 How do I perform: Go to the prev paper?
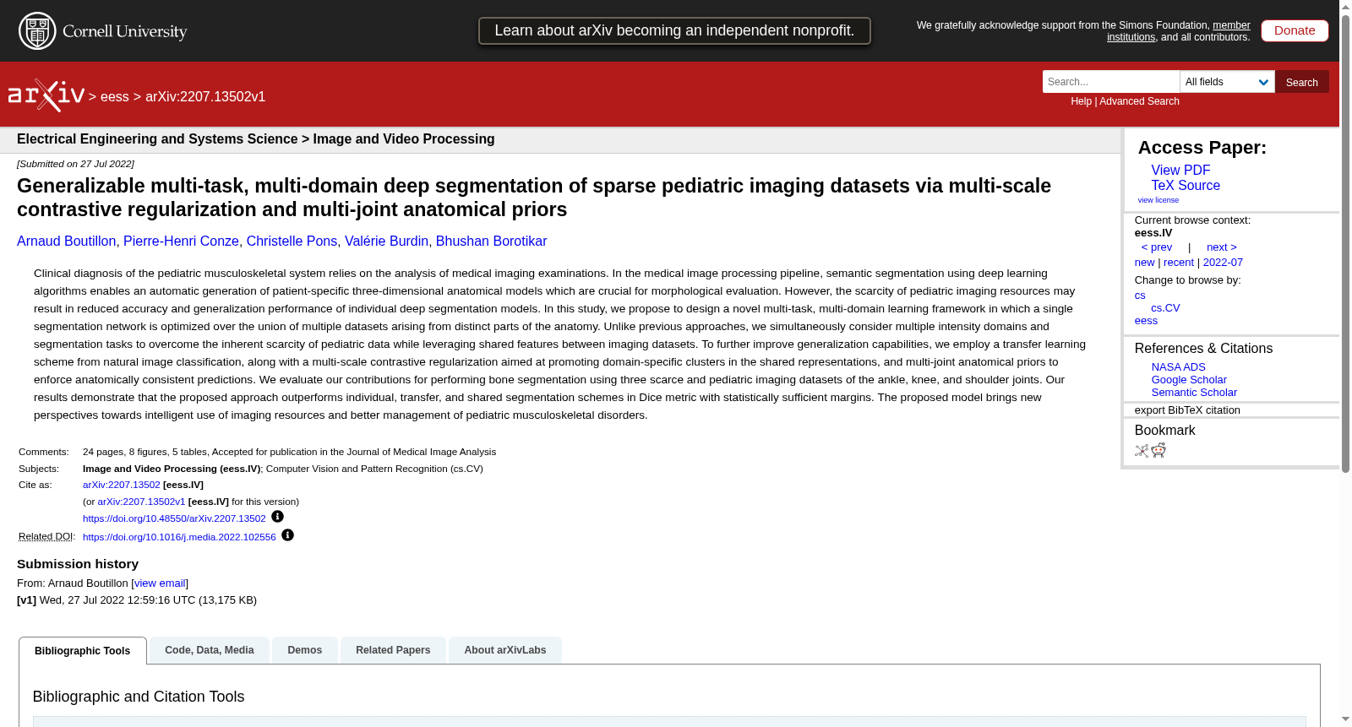[x=1156, y=247]
